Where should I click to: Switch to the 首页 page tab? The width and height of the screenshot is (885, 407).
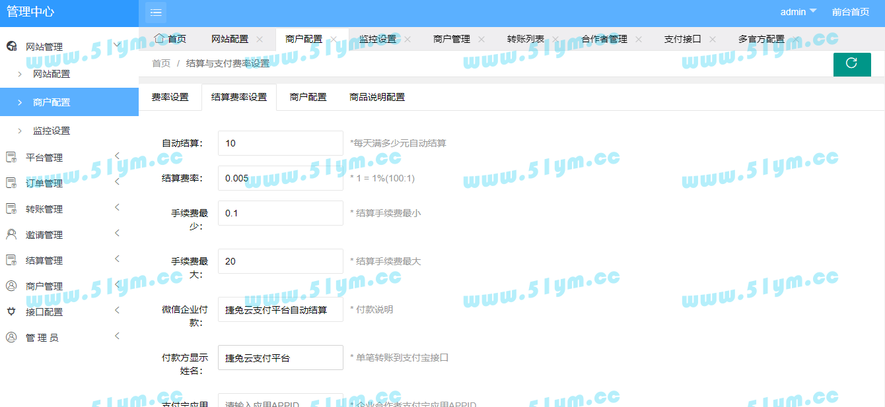coord(170,39)
